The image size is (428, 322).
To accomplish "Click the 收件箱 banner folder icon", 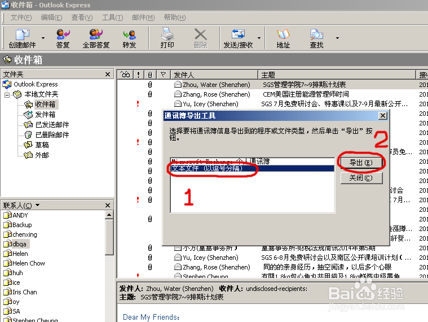I will (7, 59).
